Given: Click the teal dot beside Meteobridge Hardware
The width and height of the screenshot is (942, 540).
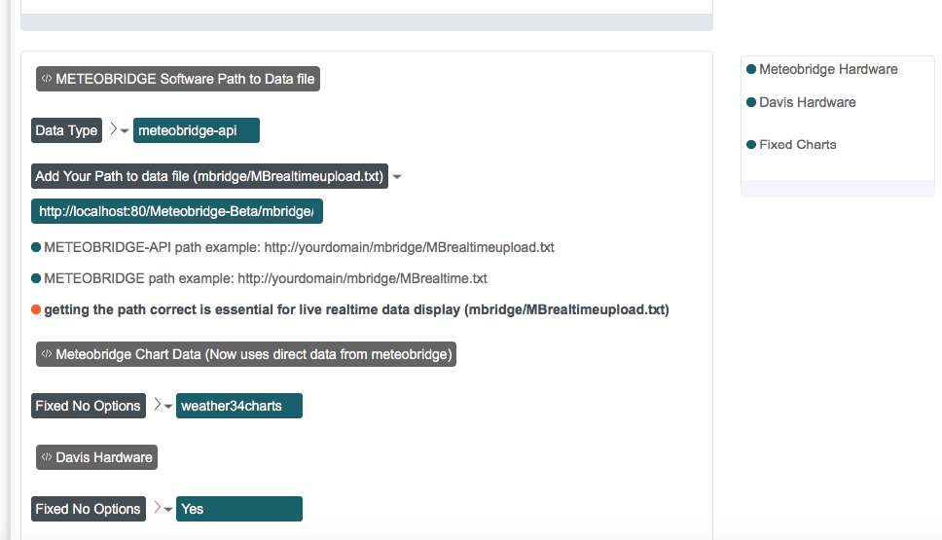Looking at the screenshot, I should tap(751, 69).
